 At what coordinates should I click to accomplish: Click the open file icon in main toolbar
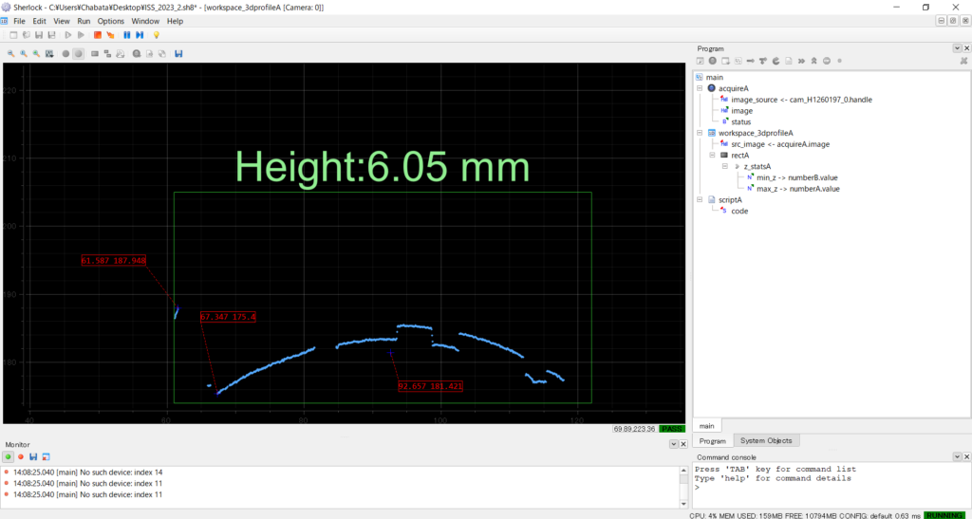pyautogui.click(x=27, y=35)
